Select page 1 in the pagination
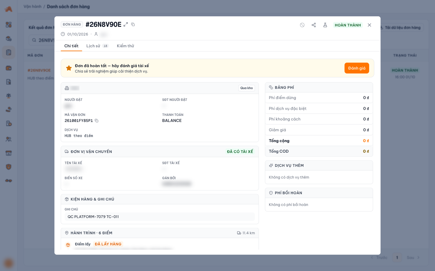This screenshot has height=271, width=435. coord(397,257)
